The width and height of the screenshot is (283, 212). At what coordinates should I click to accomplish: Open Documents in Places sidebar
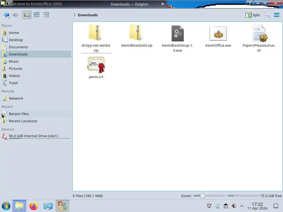pos(36,47)
